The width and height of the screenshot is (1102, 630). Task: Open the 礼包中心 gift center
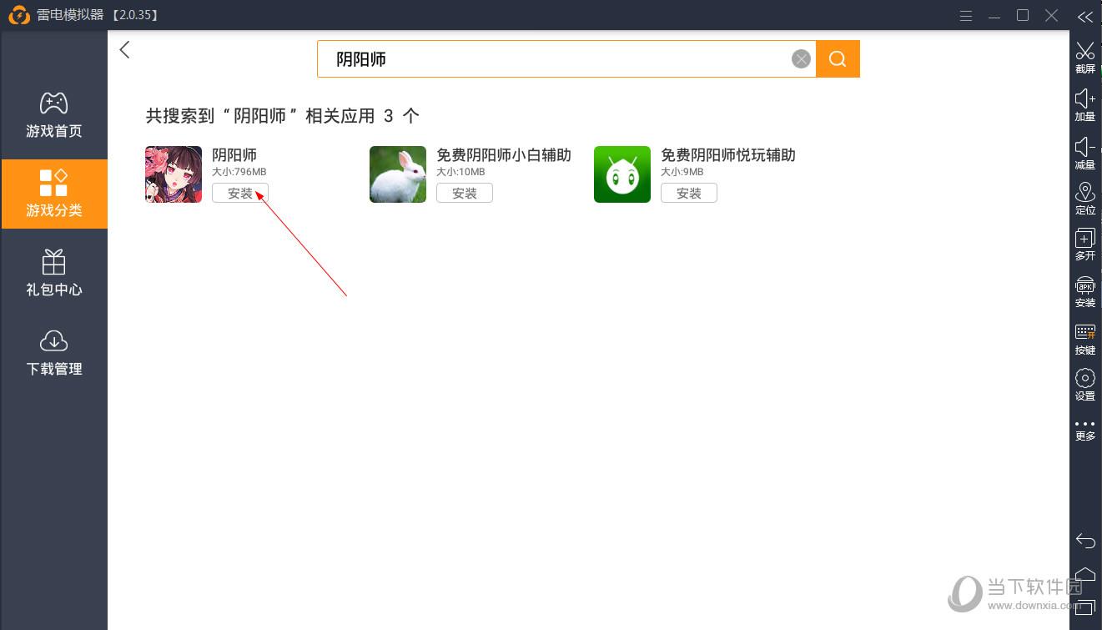point(54,274)
